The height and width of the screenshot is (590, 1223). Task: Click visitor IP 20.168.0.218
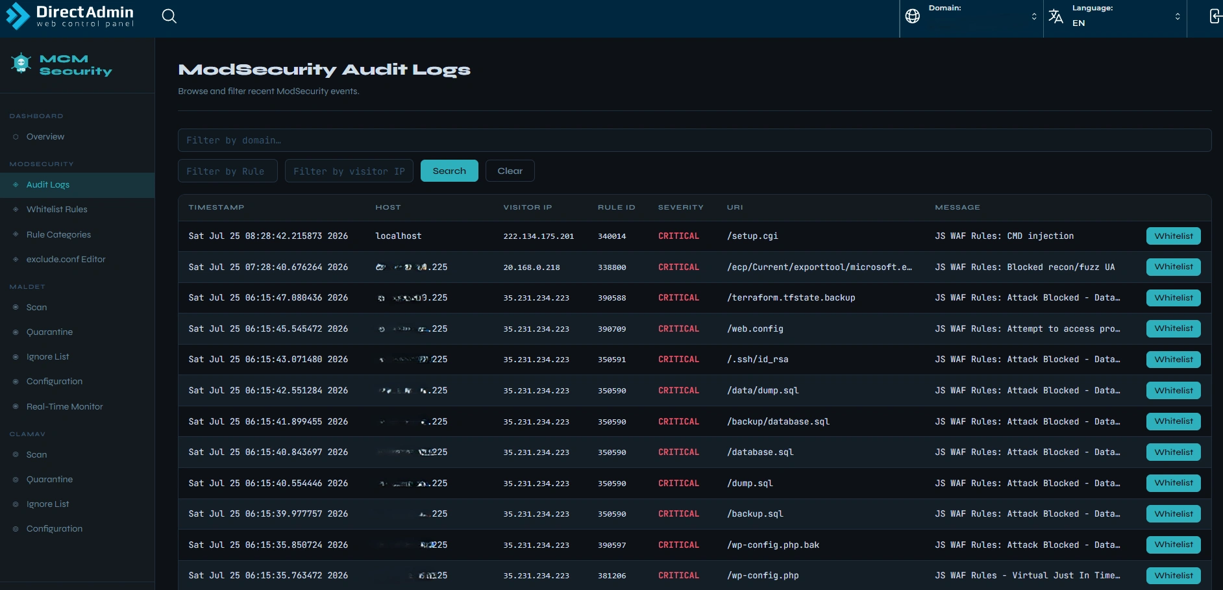click(x=532, y=267)
